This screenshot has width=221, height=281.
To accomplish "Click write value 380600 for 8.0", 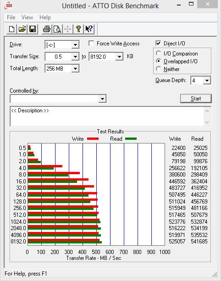I will point(177,174).
